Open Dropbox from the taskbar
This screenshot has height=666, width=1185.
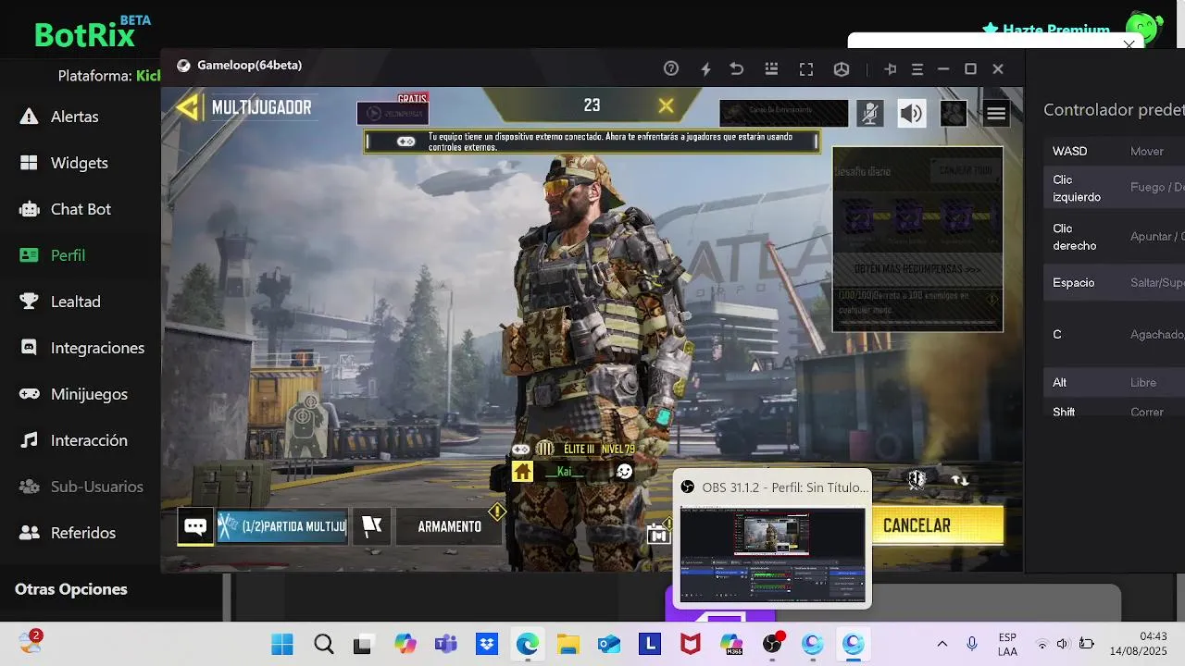[x=486, y=644]
